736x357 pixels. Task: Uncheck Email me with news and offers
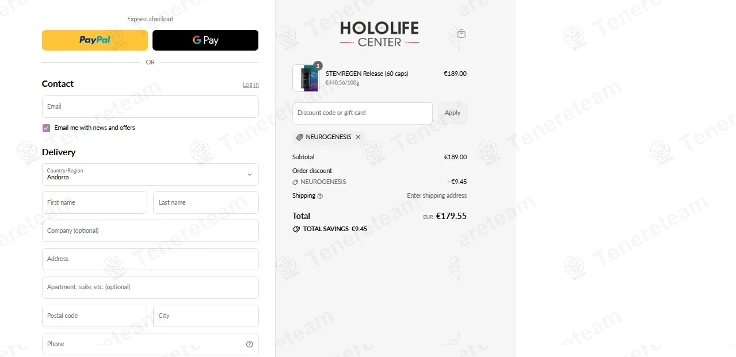tap(46, 128)
